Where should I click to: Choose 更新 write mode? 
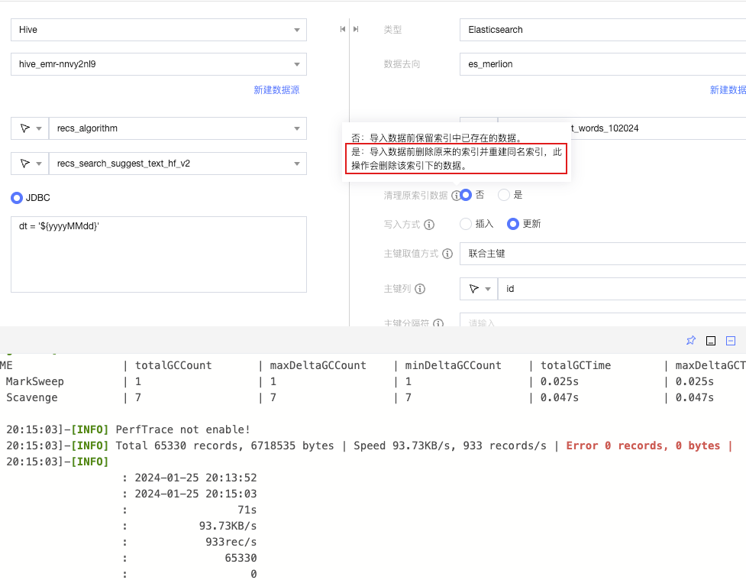coord(513,224)
